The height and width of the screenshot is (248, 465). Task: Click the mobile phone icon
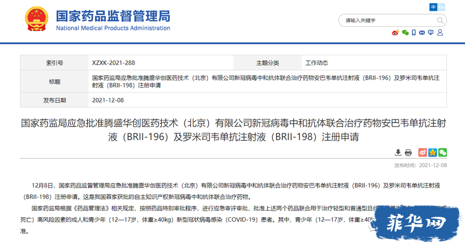click(x=414, y=33)
